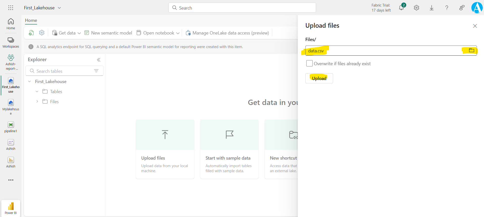
Task: Select the Home tab
Action: pyautogui.click(x=31, y=20)
